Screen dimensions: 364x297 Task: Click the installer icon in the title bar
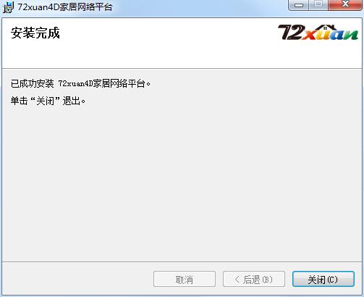tap(8, 7)
